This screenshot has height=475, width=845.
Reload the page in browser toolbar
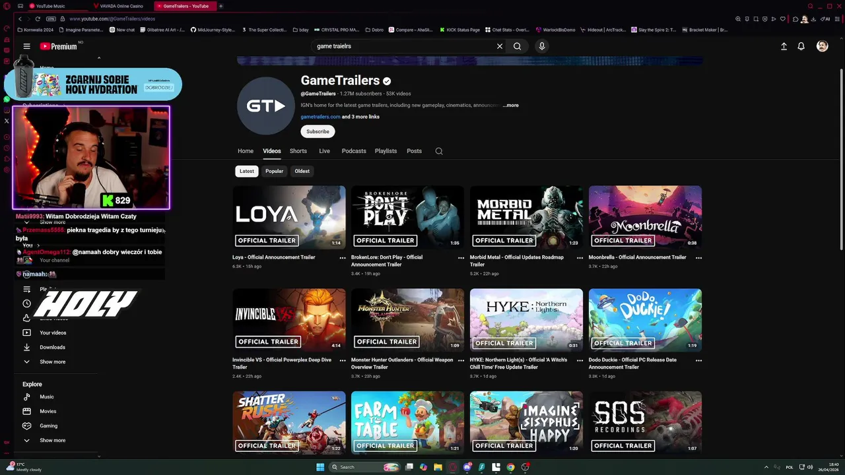(38, 19)
